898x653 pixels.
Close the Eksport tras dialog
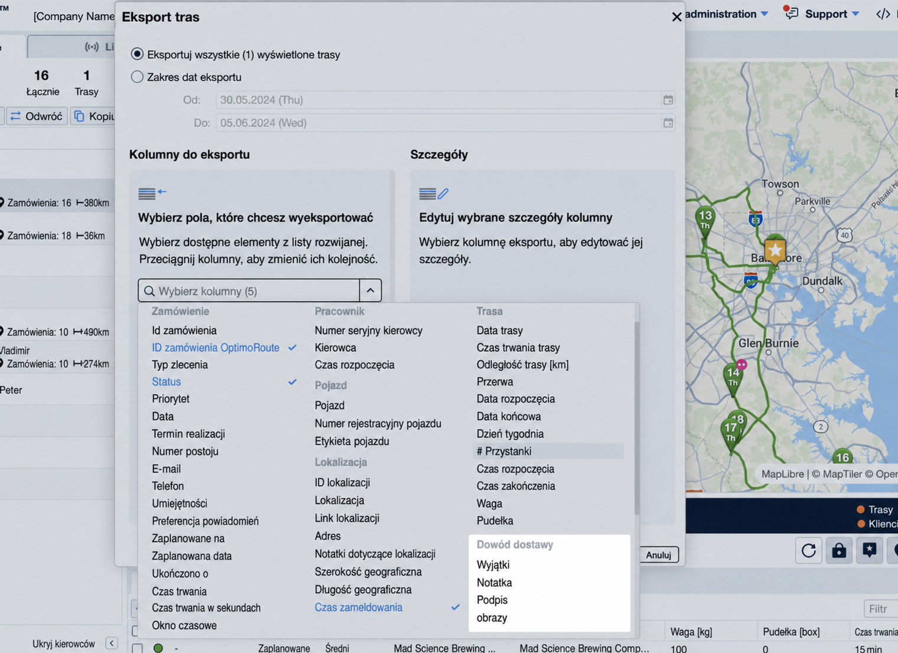(x=676, y=17)
